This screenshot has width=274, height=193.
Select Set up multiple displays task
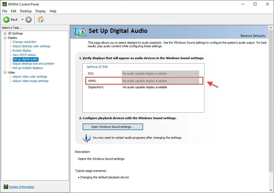[28, 68]
